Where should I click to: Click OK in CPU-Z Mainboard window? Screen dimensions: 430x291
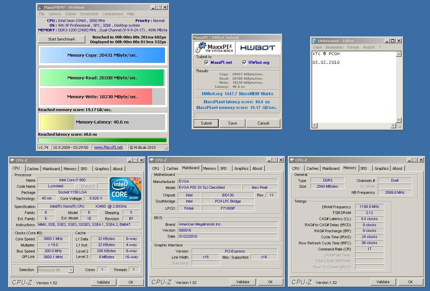pyautogui.click(x=270, y=282)
